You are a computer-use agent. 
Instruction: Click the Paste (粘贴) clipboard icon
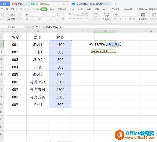pos(3,15)
